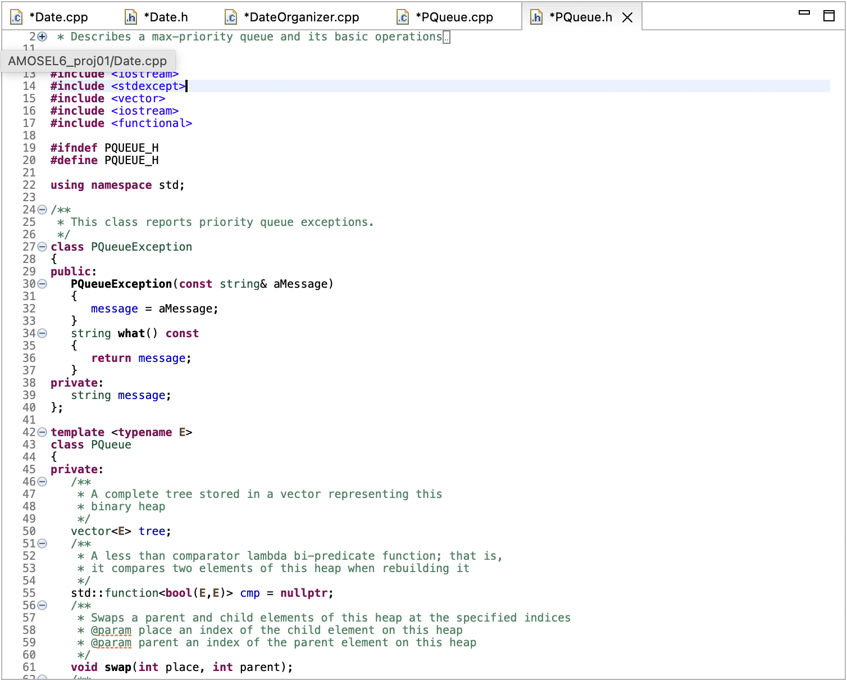Click 'using namespace std;' line

click(117, 185)
